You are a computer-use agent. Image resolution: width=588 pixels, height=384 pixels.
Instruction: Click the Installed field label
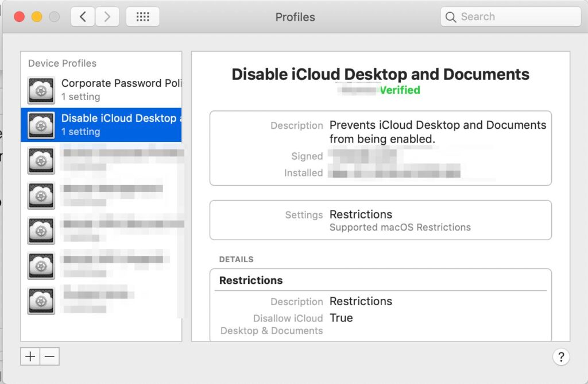303,173
